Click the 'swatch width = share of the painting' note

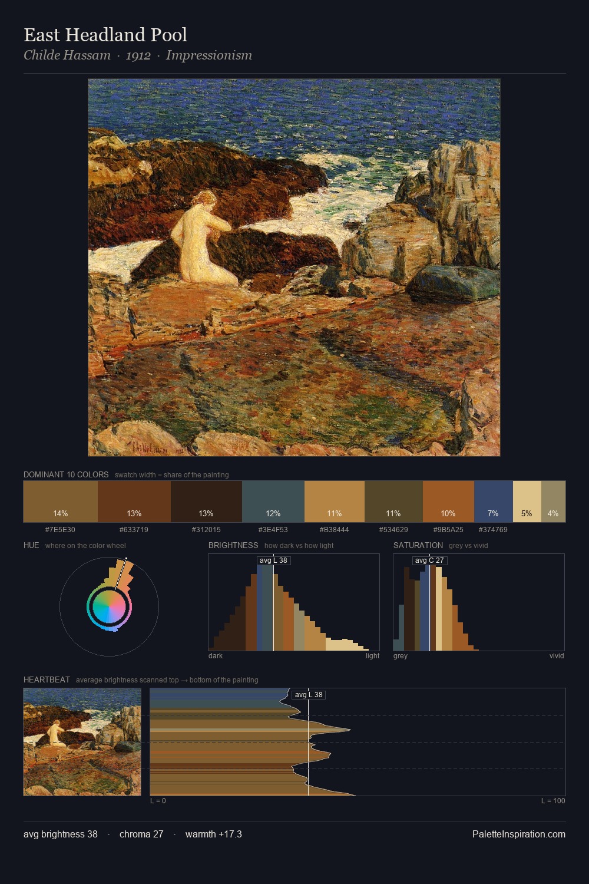[x=172, y=475]
